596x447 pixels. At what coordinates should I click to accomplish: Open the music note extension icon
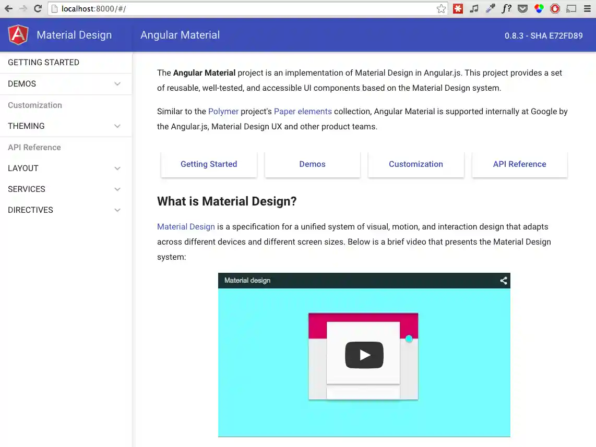click(474, 8)
